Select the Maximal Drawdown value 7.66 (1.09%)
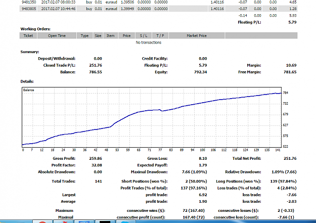The height and width of the screenshot is (223, 316). 195,172
